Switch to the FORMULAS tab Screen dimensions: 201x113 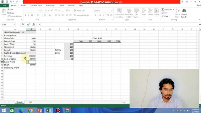click(51, 6)
